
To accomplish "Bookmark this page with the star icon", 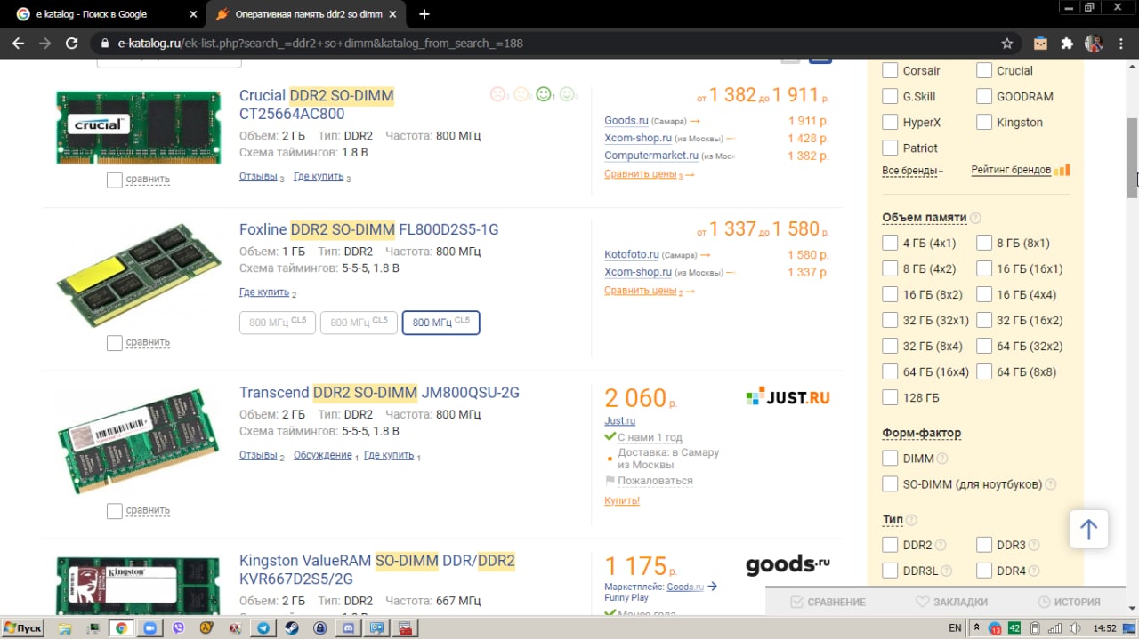I will point(1007,43).
